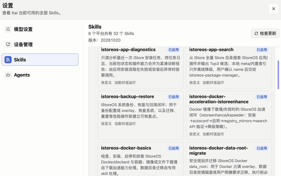Click the 设置 dialog title
Screen dimensions: 281x176
point(8,5)
